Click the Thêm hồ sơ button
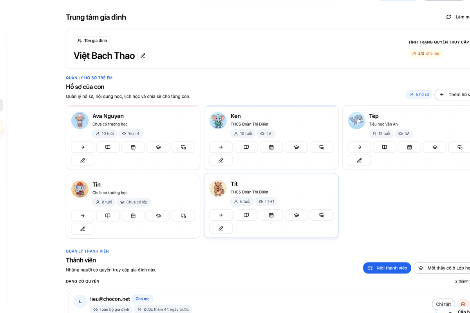Viewport: 470px width, 313px height. pos(453,94)
